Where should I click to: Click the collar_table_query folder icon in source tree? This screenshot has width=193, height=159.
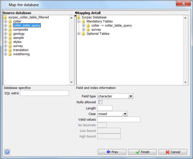point(10,25)
